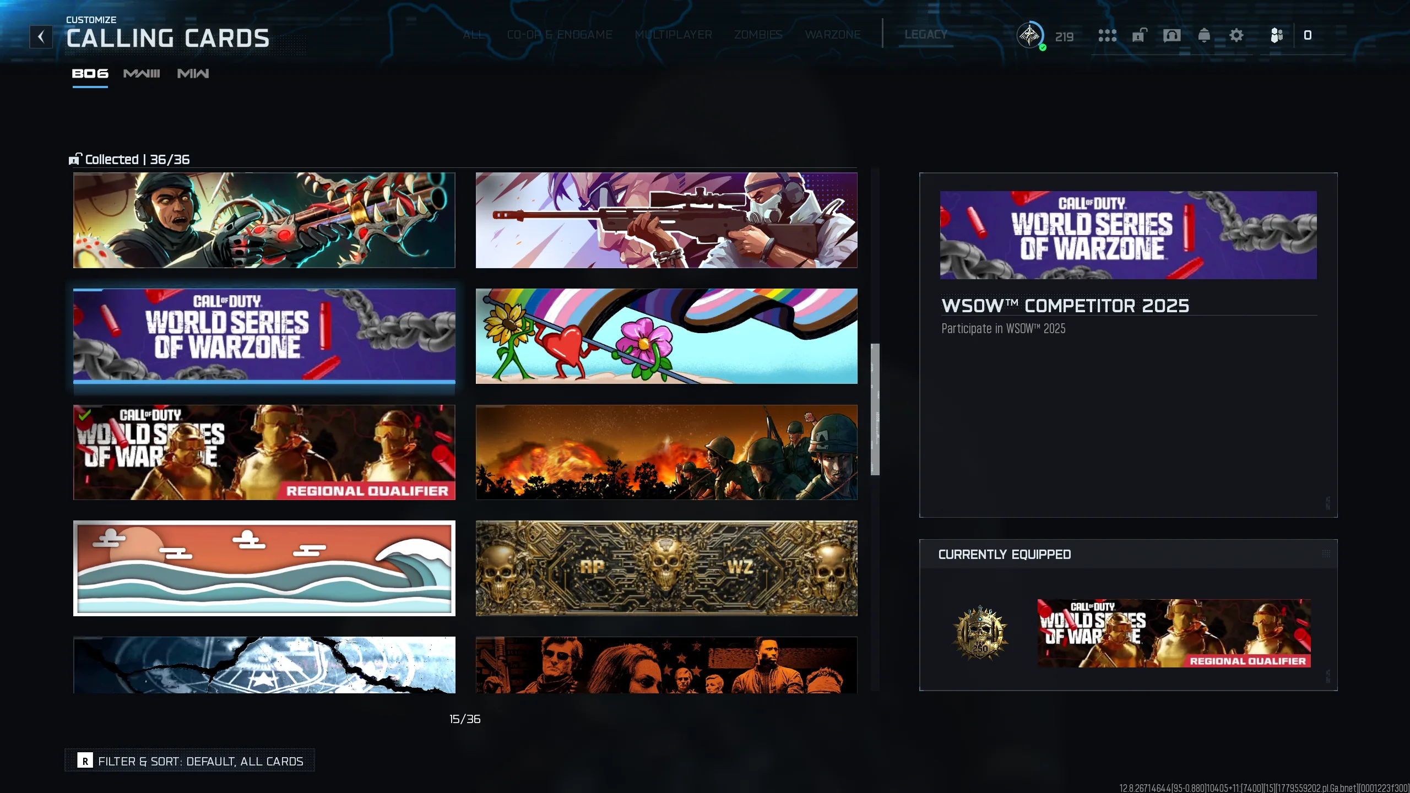Open notifications with the bell icon
Screen dimensions: 1410x793
1204,36
